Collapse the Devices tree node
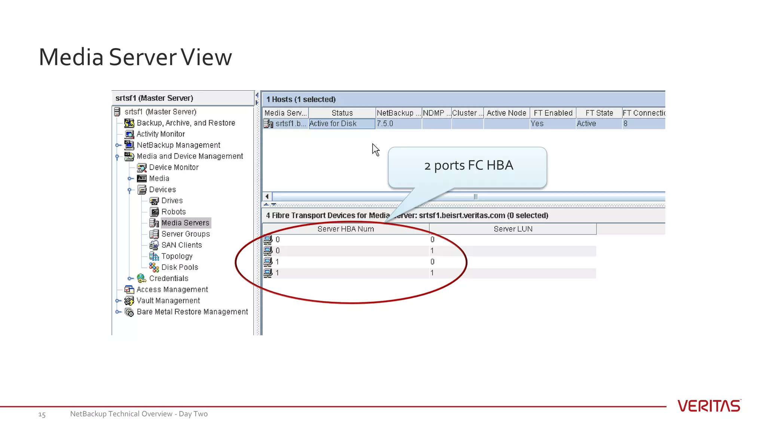766x431 pixels. click(130, 190)
